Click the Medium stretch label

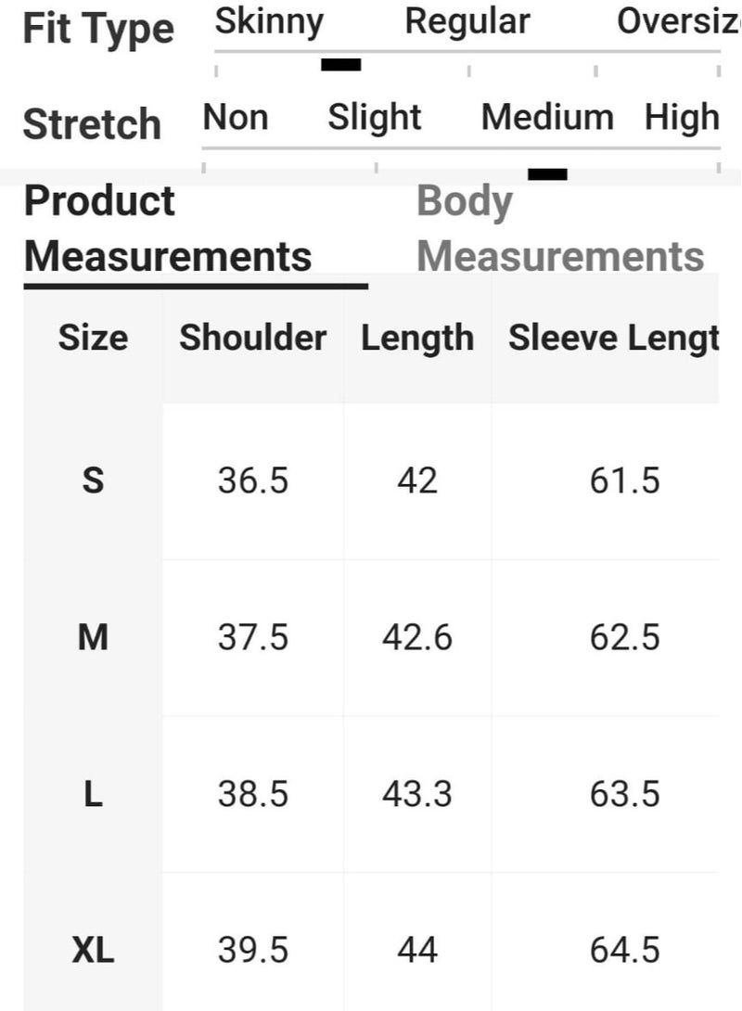(x=547, y=118)
